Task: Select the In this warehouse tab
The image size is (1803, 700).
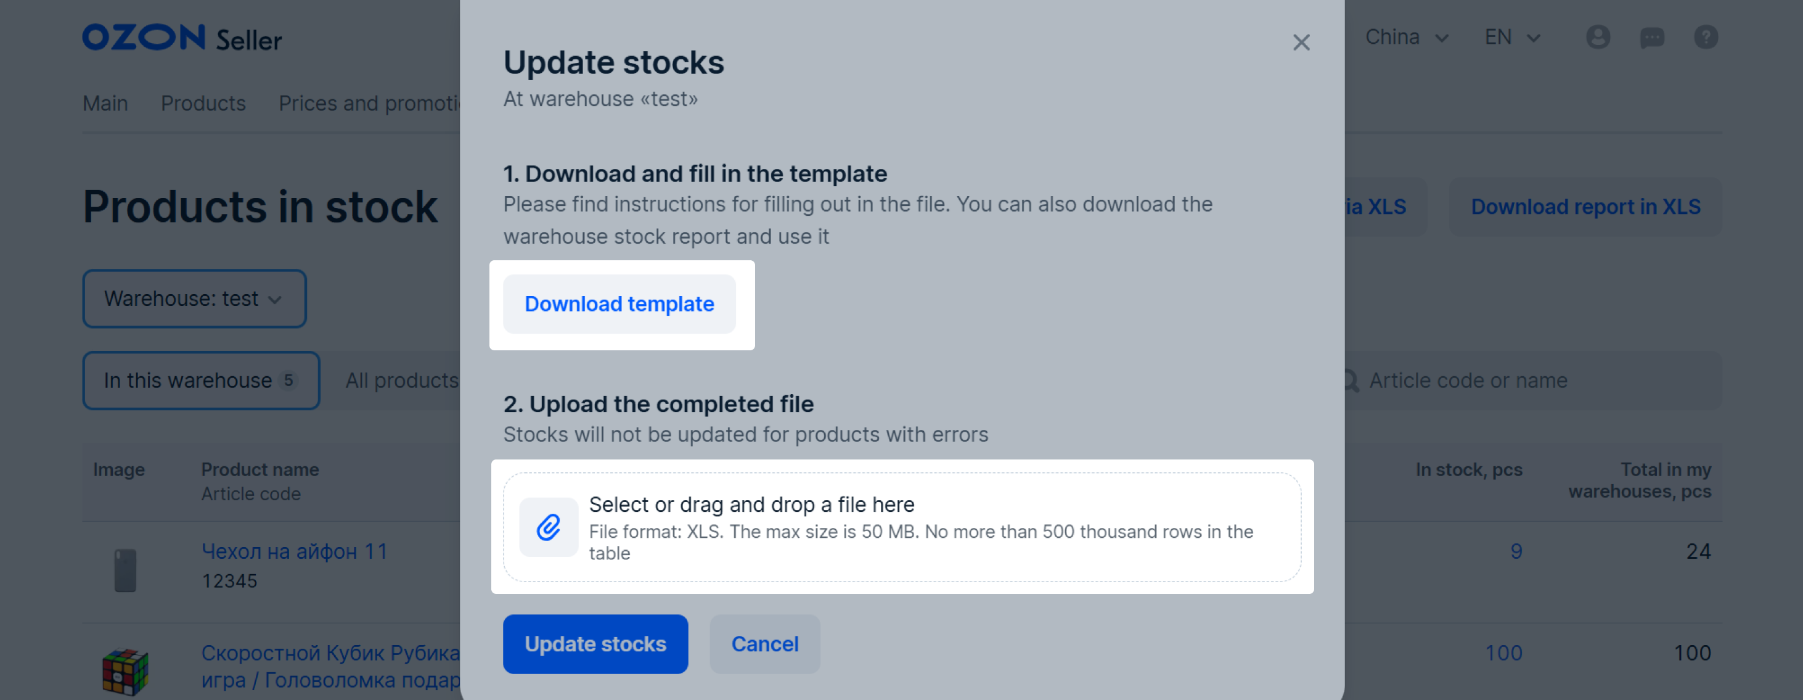Action: coord(202,380)
